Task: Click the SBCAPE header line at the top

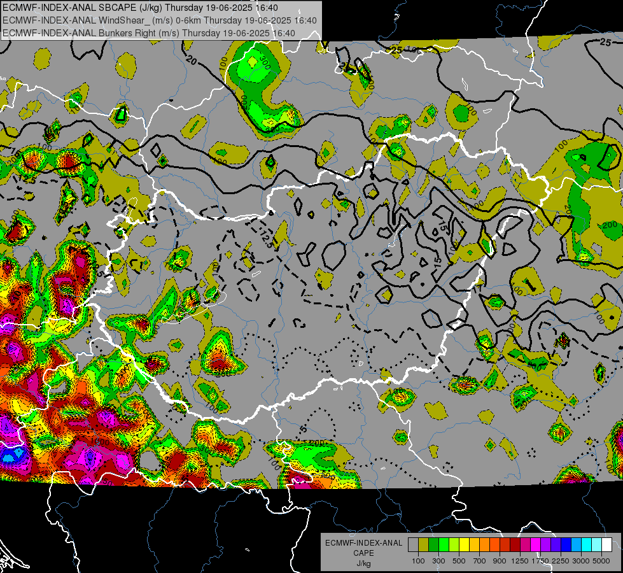Action: coord(140,8)
